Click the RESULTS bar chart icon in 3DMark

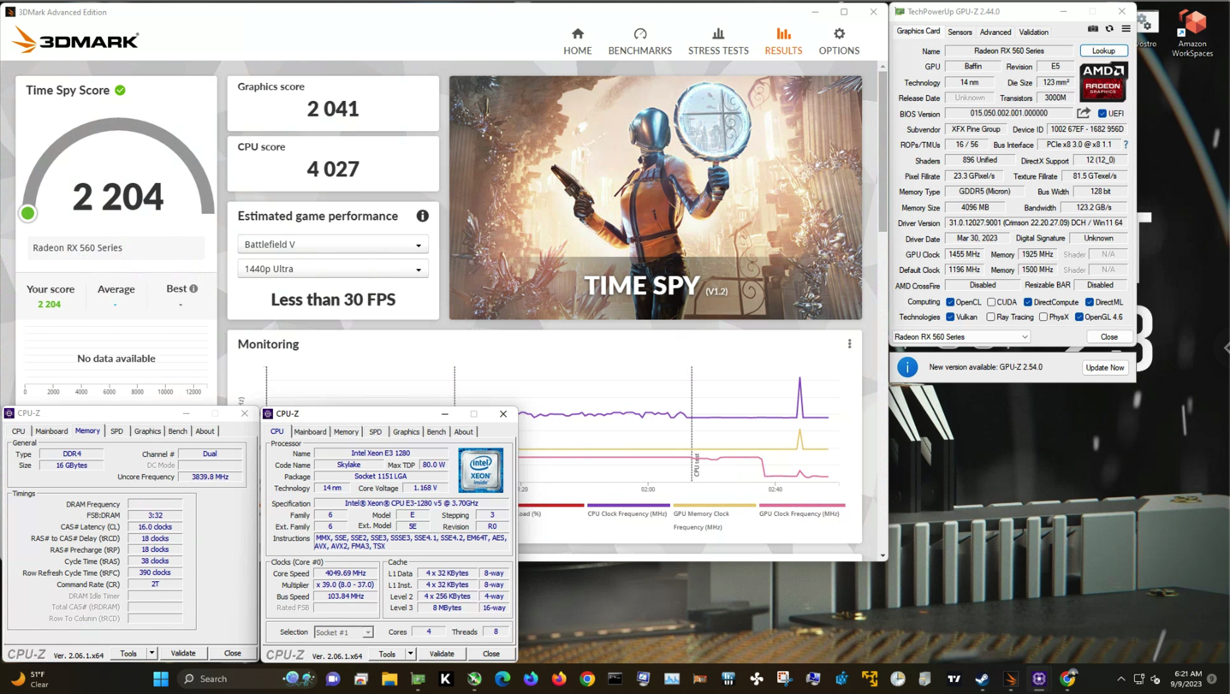[x=783, y=34]
